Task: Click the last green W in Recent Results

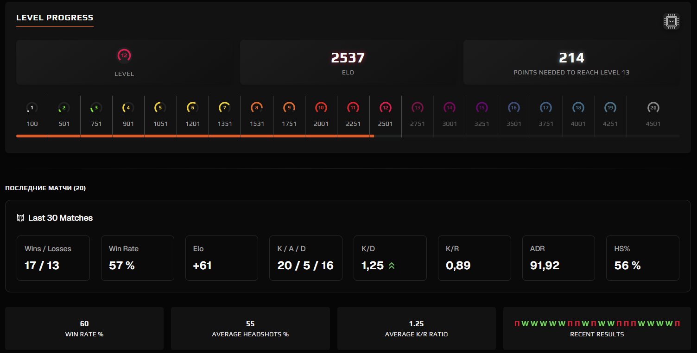Action: tap(668, 324)
